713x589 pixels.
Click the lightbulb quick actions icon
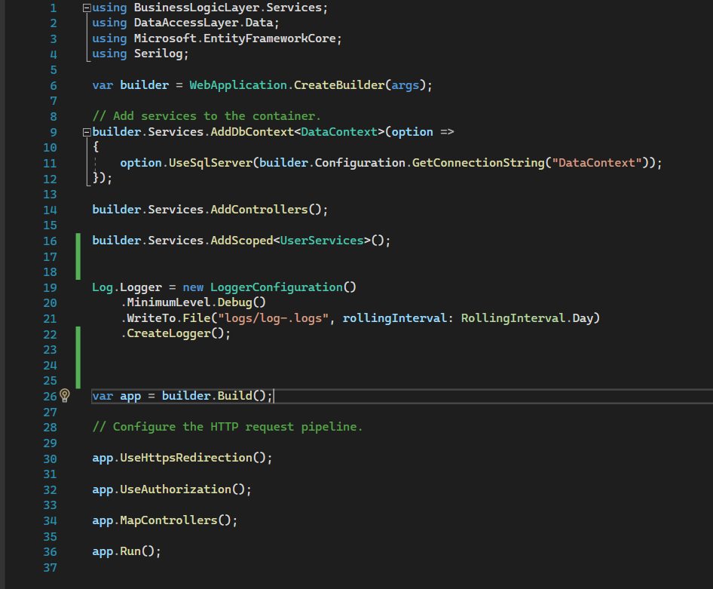click(65, 396)
